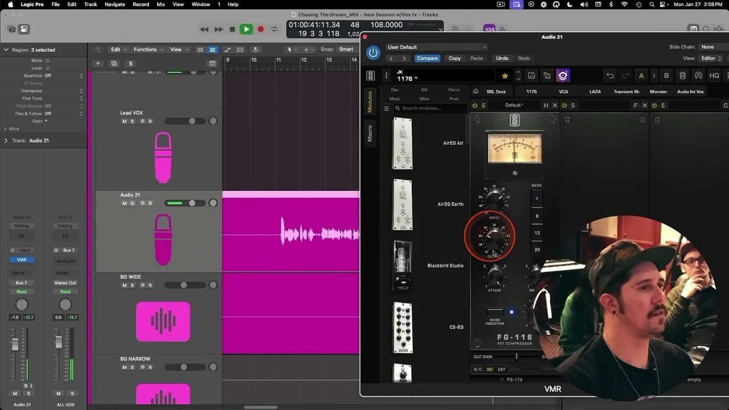The height and width of the screenshot is (410, 729).
Task: Select the A comparison slot in VMR
Action: tap(641, 76)
